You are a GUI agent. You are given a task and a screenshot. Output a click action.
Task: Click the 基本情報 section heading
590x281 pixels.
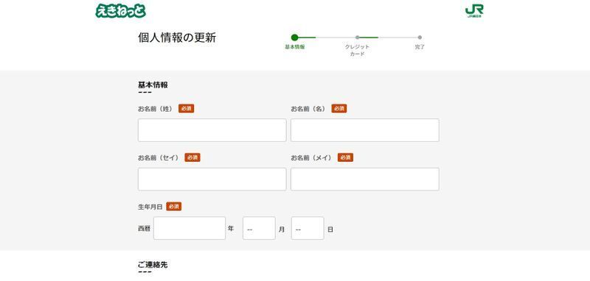153,85
